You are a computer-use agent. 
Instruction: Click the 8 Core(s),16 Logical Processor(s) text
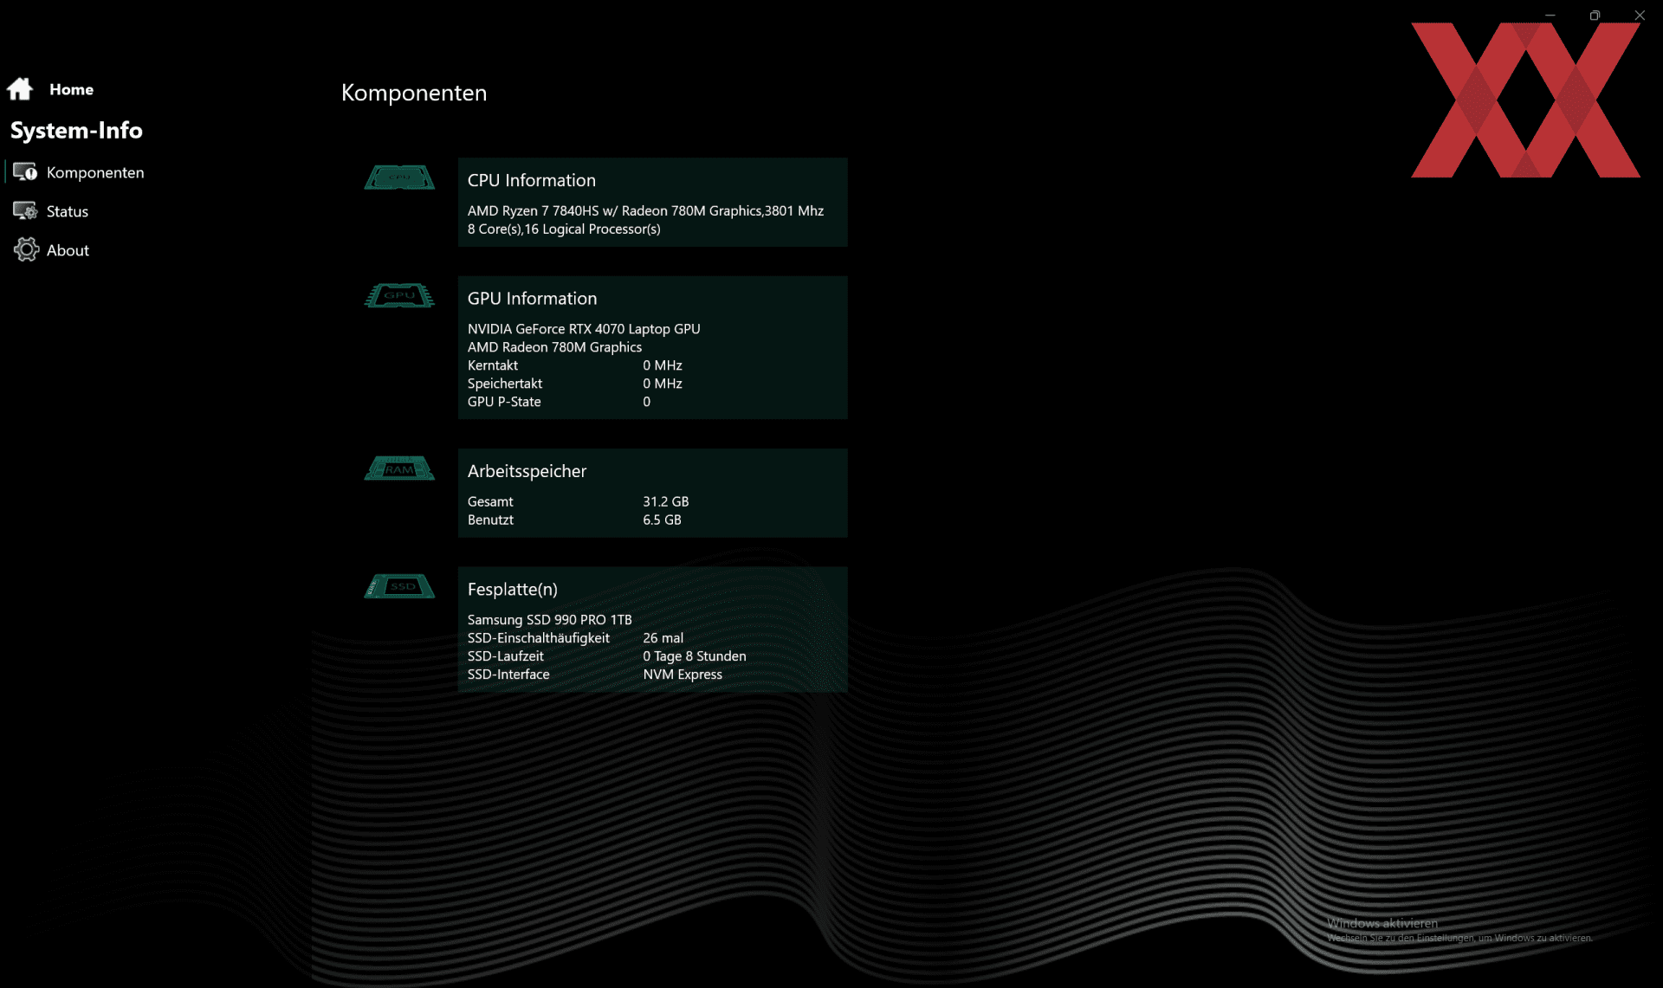[x=564, y=229]
